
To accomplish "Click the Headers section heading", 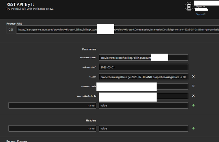I will [x=91, y=120].
